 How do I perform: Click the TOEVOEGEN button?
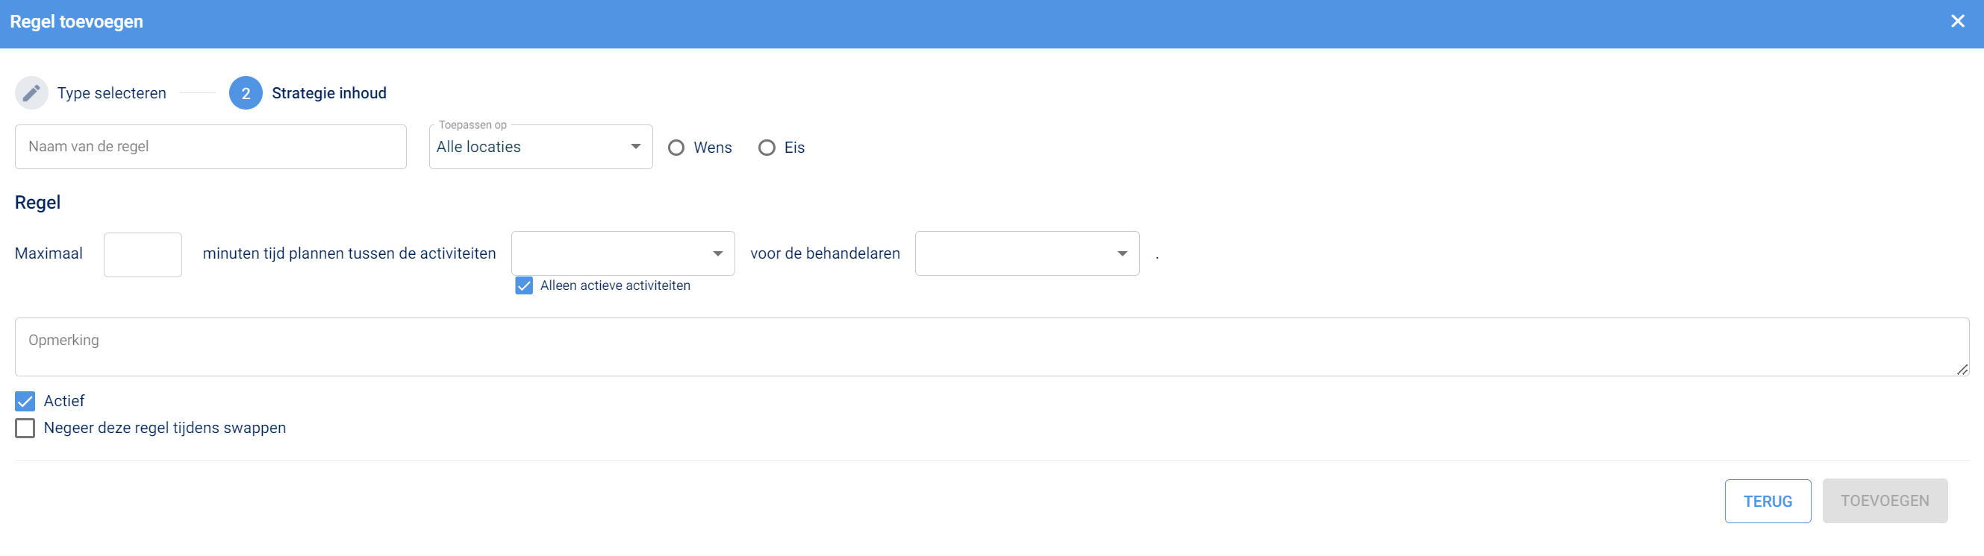pyautogui.click(x=1885, y=502)
